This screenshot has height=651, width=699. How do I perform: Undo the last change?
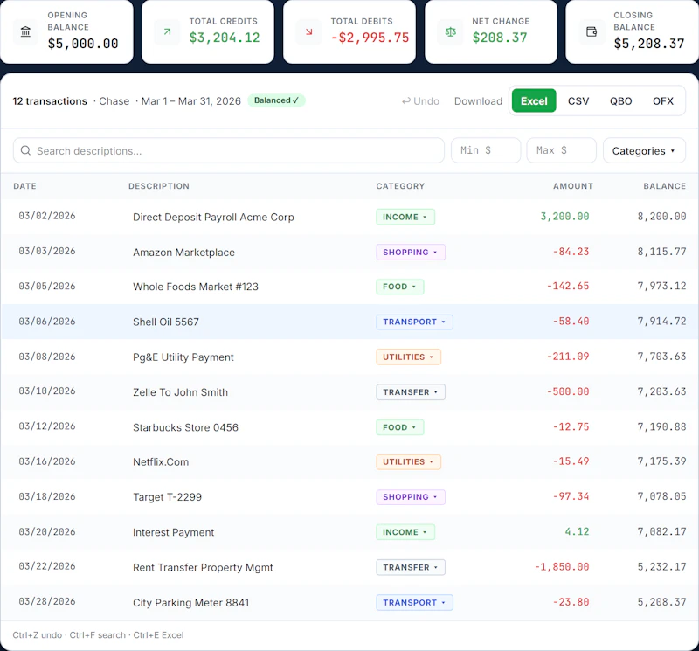420,101
